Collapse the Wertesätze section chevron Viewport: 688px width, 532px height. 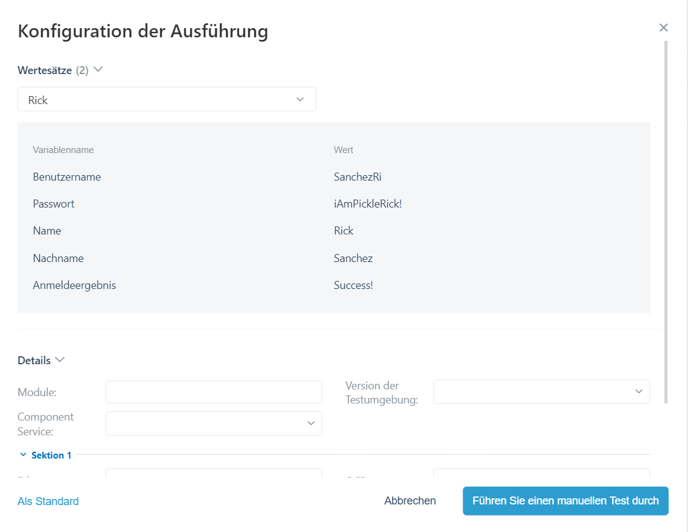(x=97, y=70)
